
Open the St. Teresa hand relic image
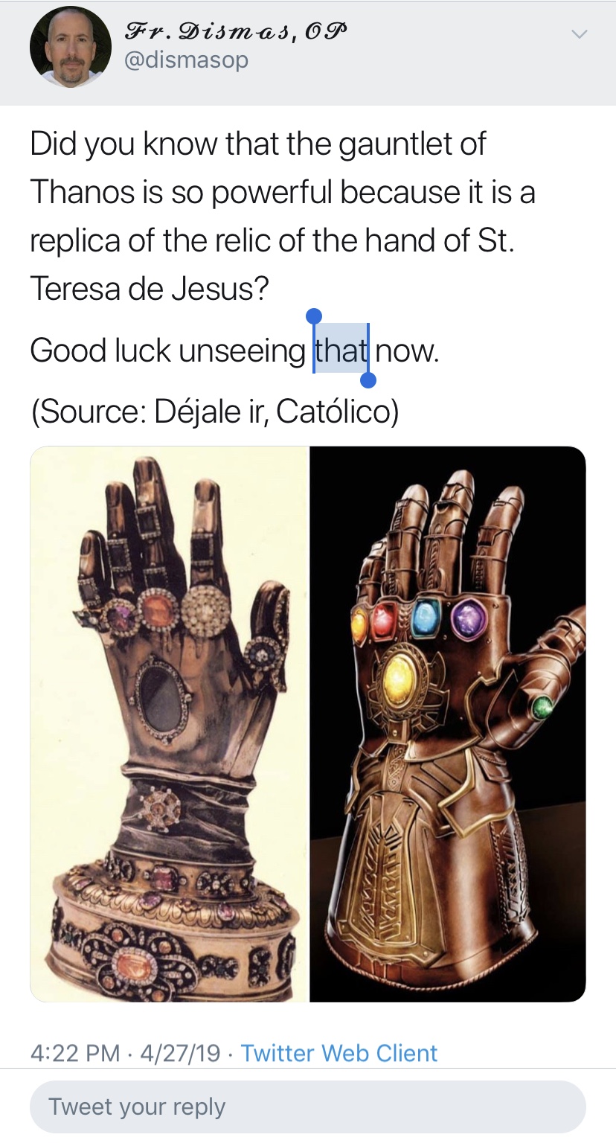170,723
